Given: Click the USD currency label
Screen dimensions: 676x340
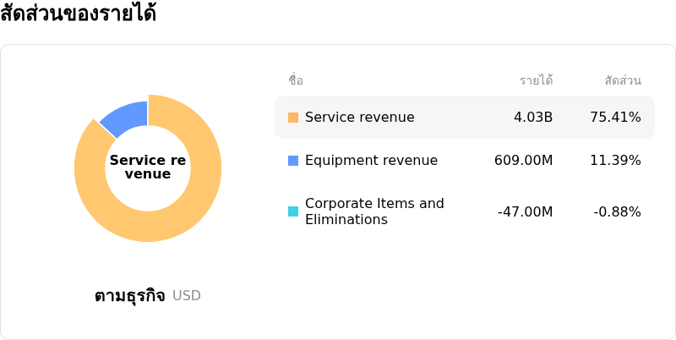Looking at the screenshot, I should (187, 296).
